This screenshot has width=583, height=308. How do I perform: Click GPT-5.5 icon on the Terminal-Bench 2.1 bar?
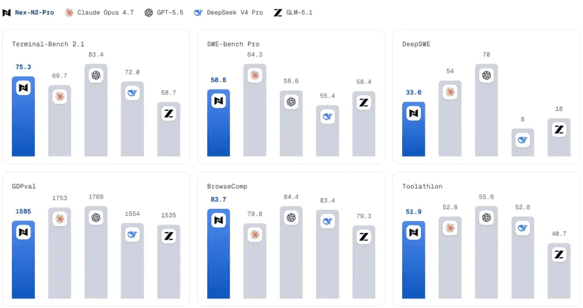pos(96,76)
